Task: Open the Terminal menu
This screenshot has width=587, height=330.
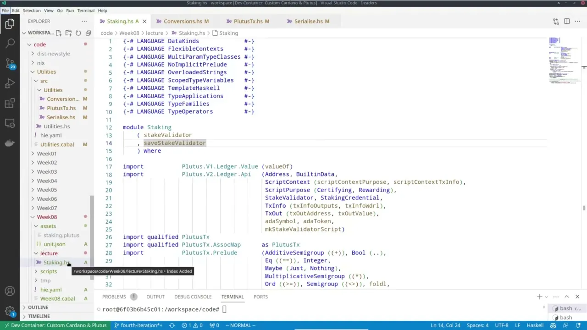Action: [85, 11]
